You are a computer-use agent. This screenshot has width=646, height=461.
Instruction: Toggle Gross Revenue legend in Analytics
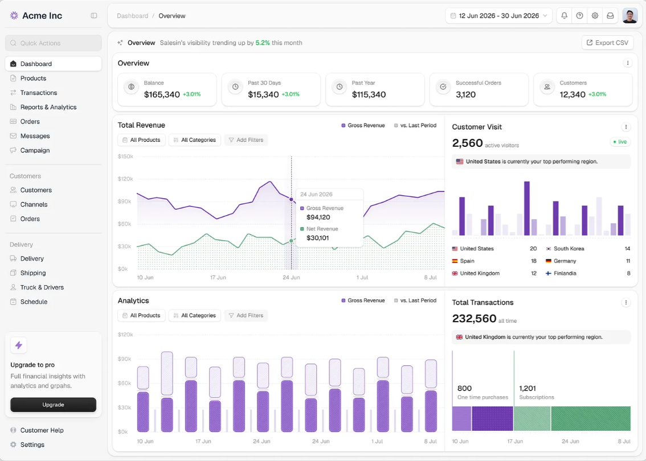pyautogui.click(x=363, y=301)
